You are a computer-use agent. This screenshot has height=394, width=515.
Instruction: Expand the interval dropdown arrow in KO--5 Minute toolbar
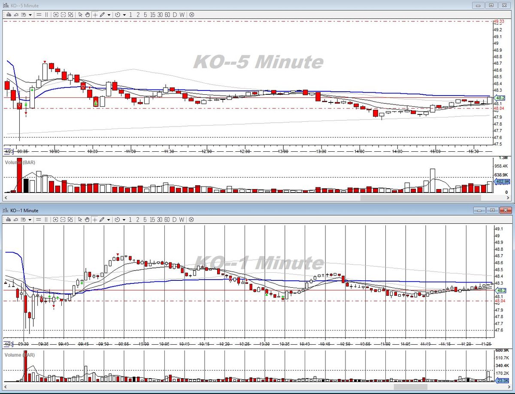tap(124, 15)
